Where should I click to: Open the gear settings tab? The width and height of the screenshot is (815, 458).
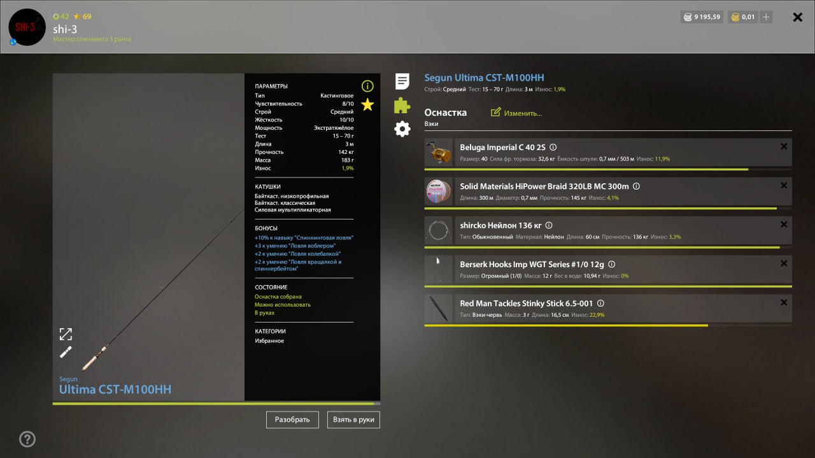pos(402,129)
